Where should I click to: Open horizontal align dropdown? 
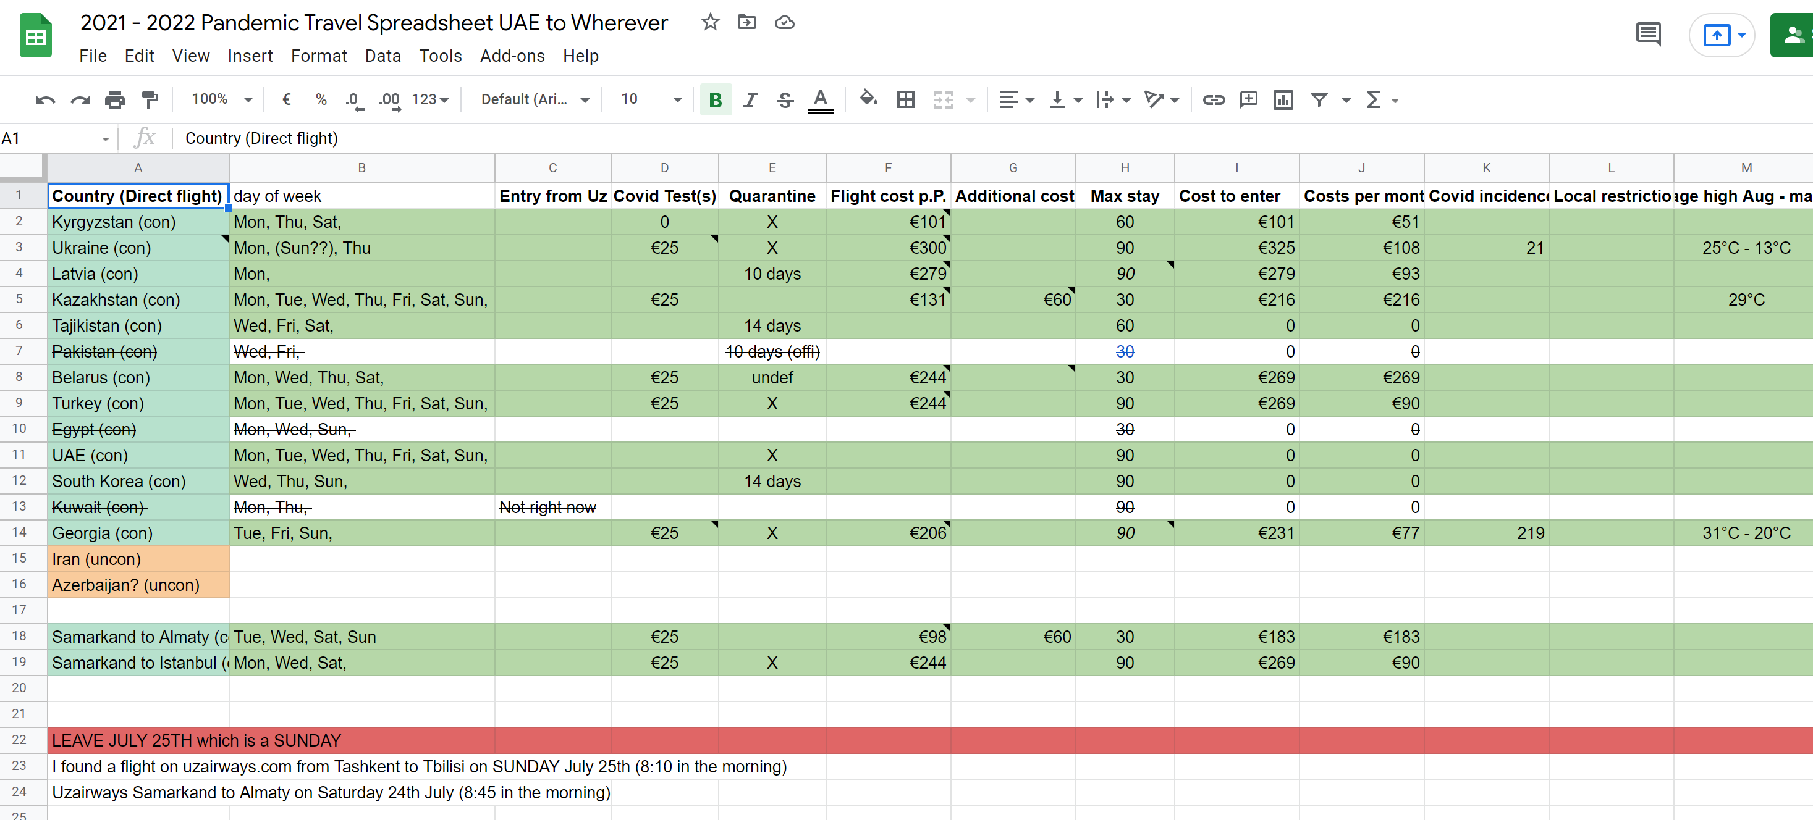point(1016,100)
